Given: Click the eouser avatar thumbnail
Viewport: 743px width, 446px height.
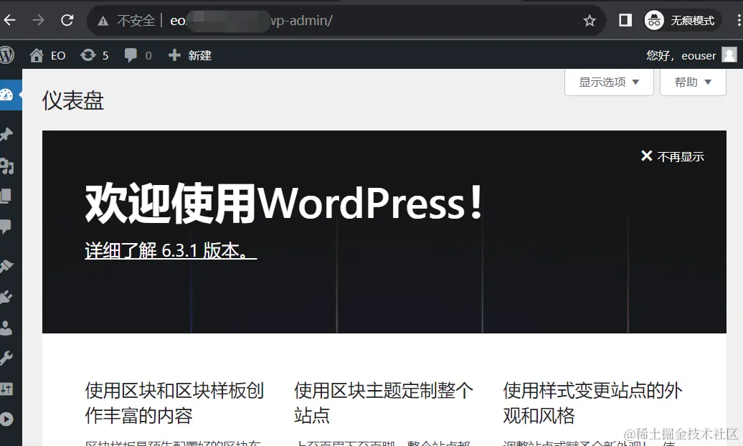Looking at the screenshot, I should 729,55.
